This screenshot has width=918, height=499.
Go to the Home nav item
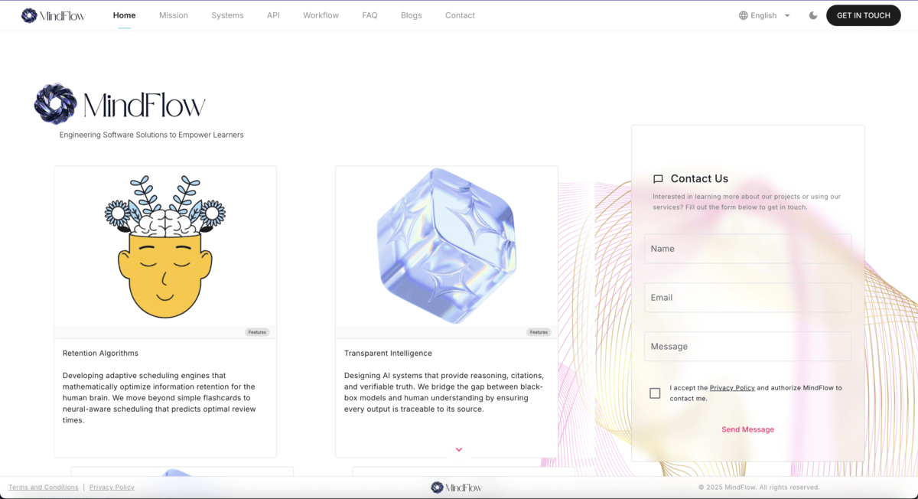coord(124,15)
